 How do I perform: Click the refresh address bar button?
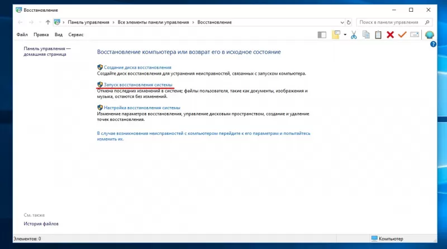click(x=349, y=22)
